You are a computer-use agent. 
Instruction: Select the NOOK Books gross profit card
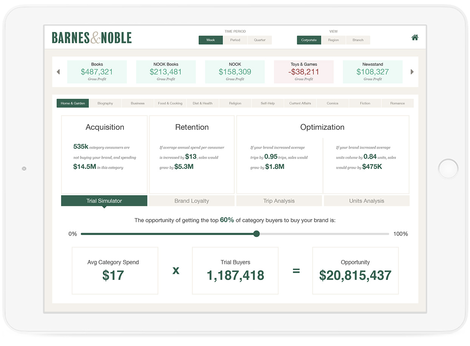166,72
